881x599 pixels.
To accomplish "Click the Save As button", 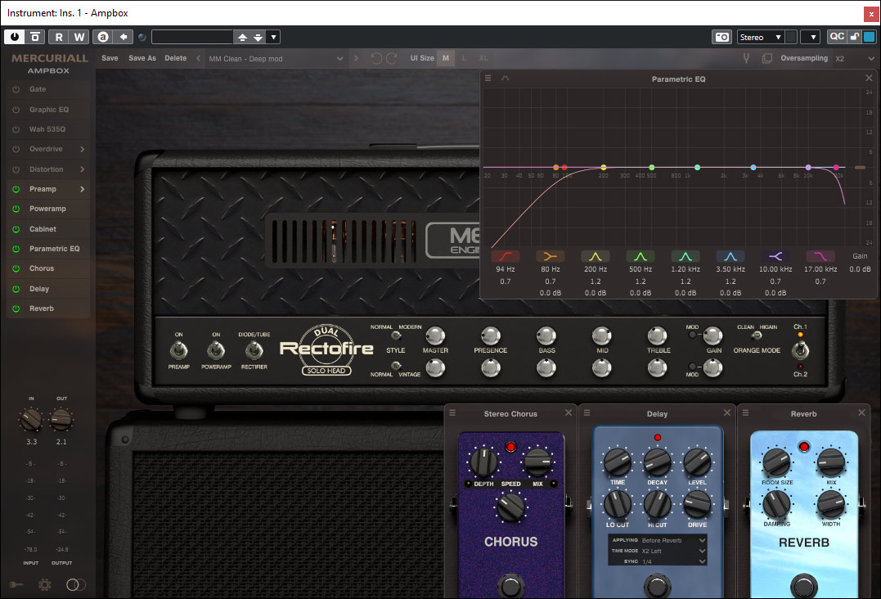I will (142, 58).
